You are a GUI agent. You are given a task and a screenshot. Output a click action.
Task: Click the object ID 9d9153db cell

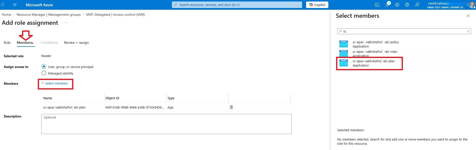click(135, 107)
